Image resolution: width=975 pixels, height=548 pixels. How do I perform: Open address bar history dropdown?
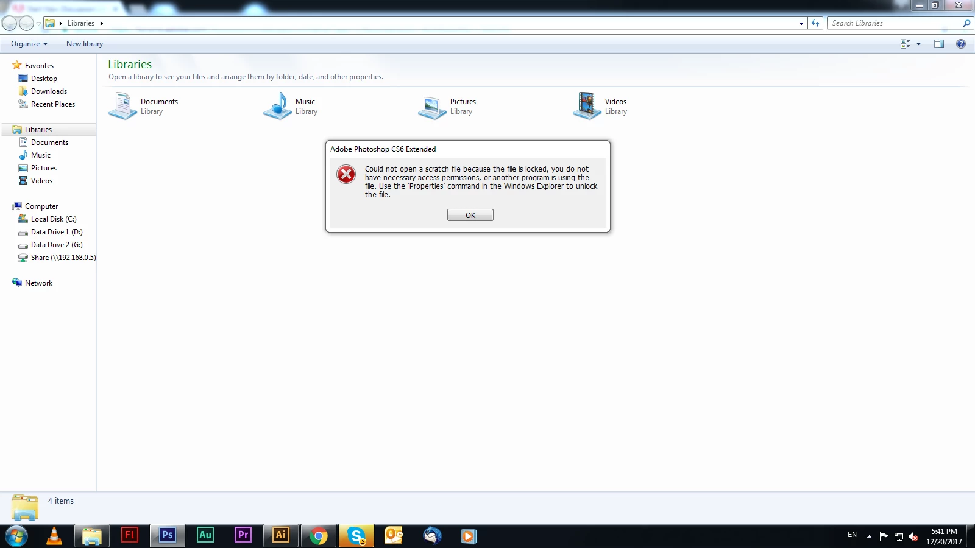click(x=801, y=23)
